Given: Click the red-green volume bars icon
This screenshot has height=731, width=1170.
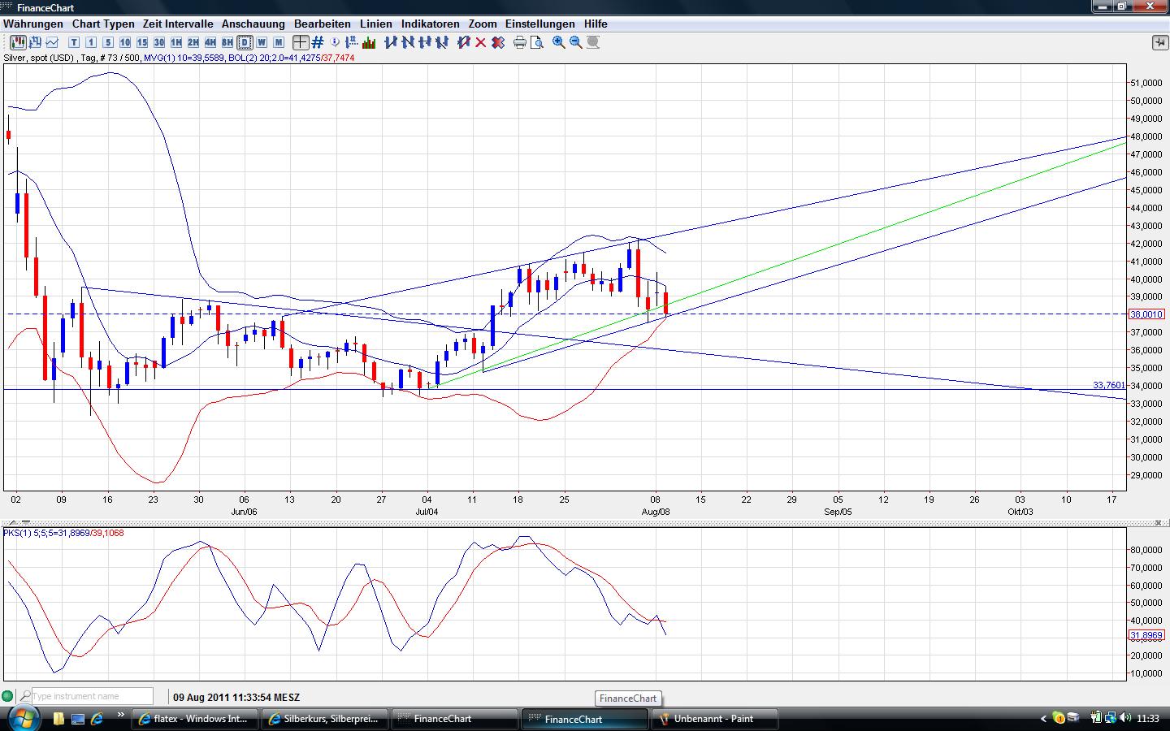Looking at the screenshot, I should coord(368,42).
